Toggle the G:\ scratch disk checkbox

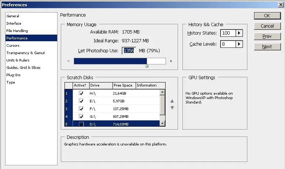[x=81, y=116]
